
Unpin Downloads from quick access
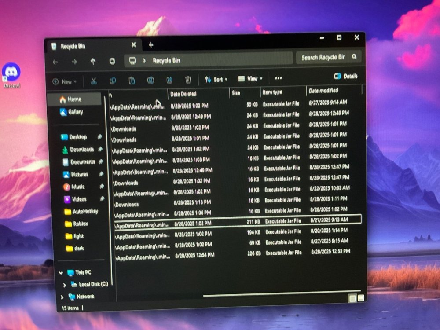point(100,149)
